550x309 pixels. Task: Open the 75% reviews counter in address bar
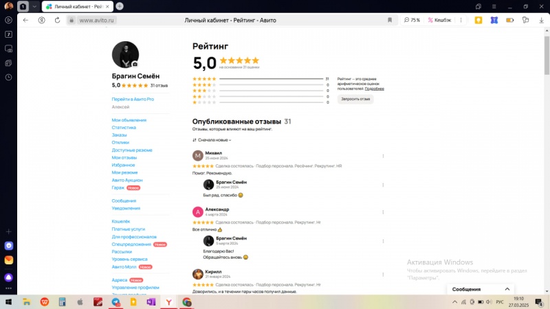pyautogui.click(x=412, y=21)
